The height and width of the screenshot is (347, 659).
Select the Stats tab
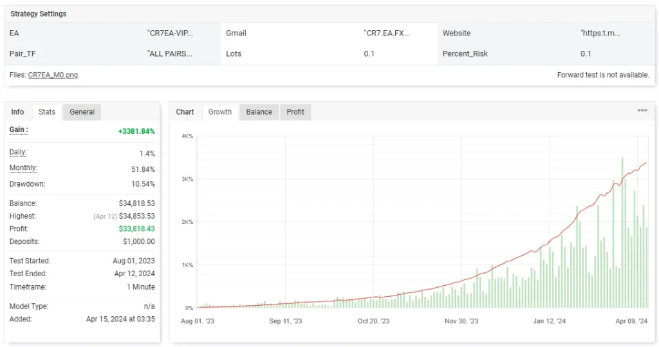tap(47, 112)
